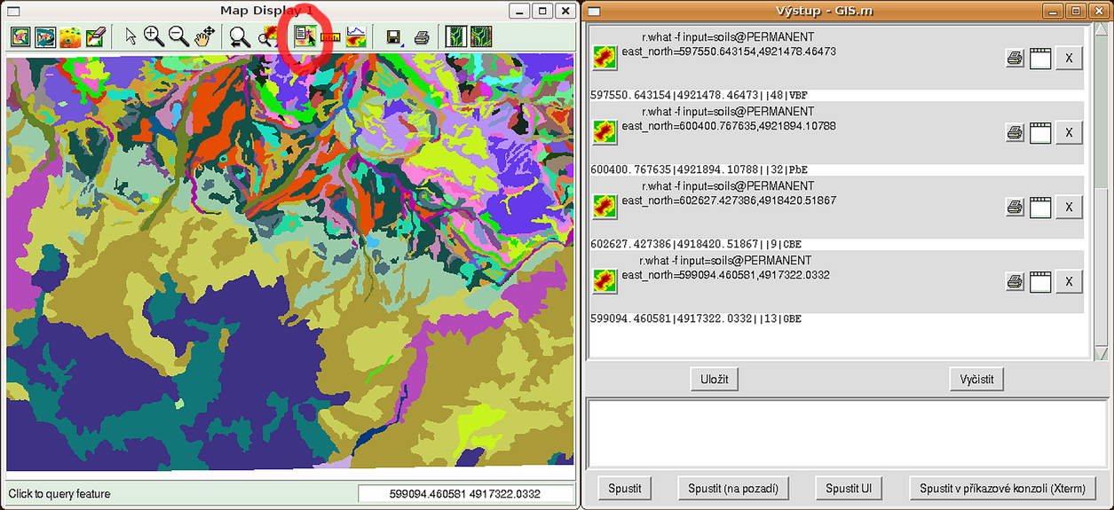Click the raster icon beside the 599094.460581 command
The width and height of the screenshot is (1114, 510).
(x=605, y=281)
